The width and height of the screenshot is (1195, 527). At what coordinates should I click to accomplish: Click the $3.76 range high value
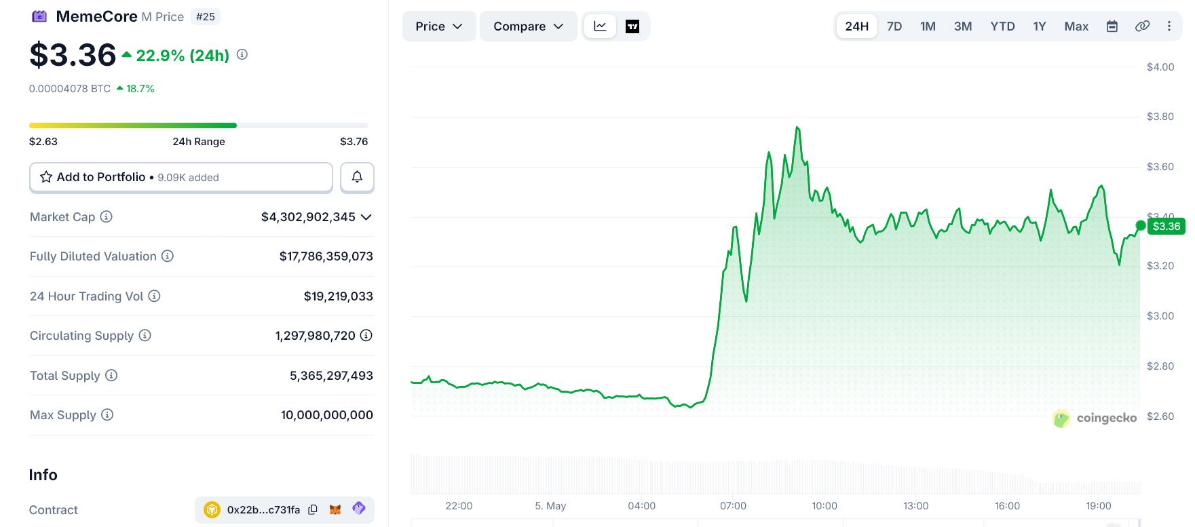[x=354, y=142]
